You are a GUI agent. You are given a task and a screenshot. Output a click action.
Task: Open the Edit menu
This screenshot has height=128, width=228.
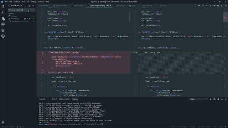[11, 2]
